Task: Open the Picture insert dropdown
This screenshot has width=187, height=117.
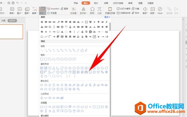Action: [20, 11]
